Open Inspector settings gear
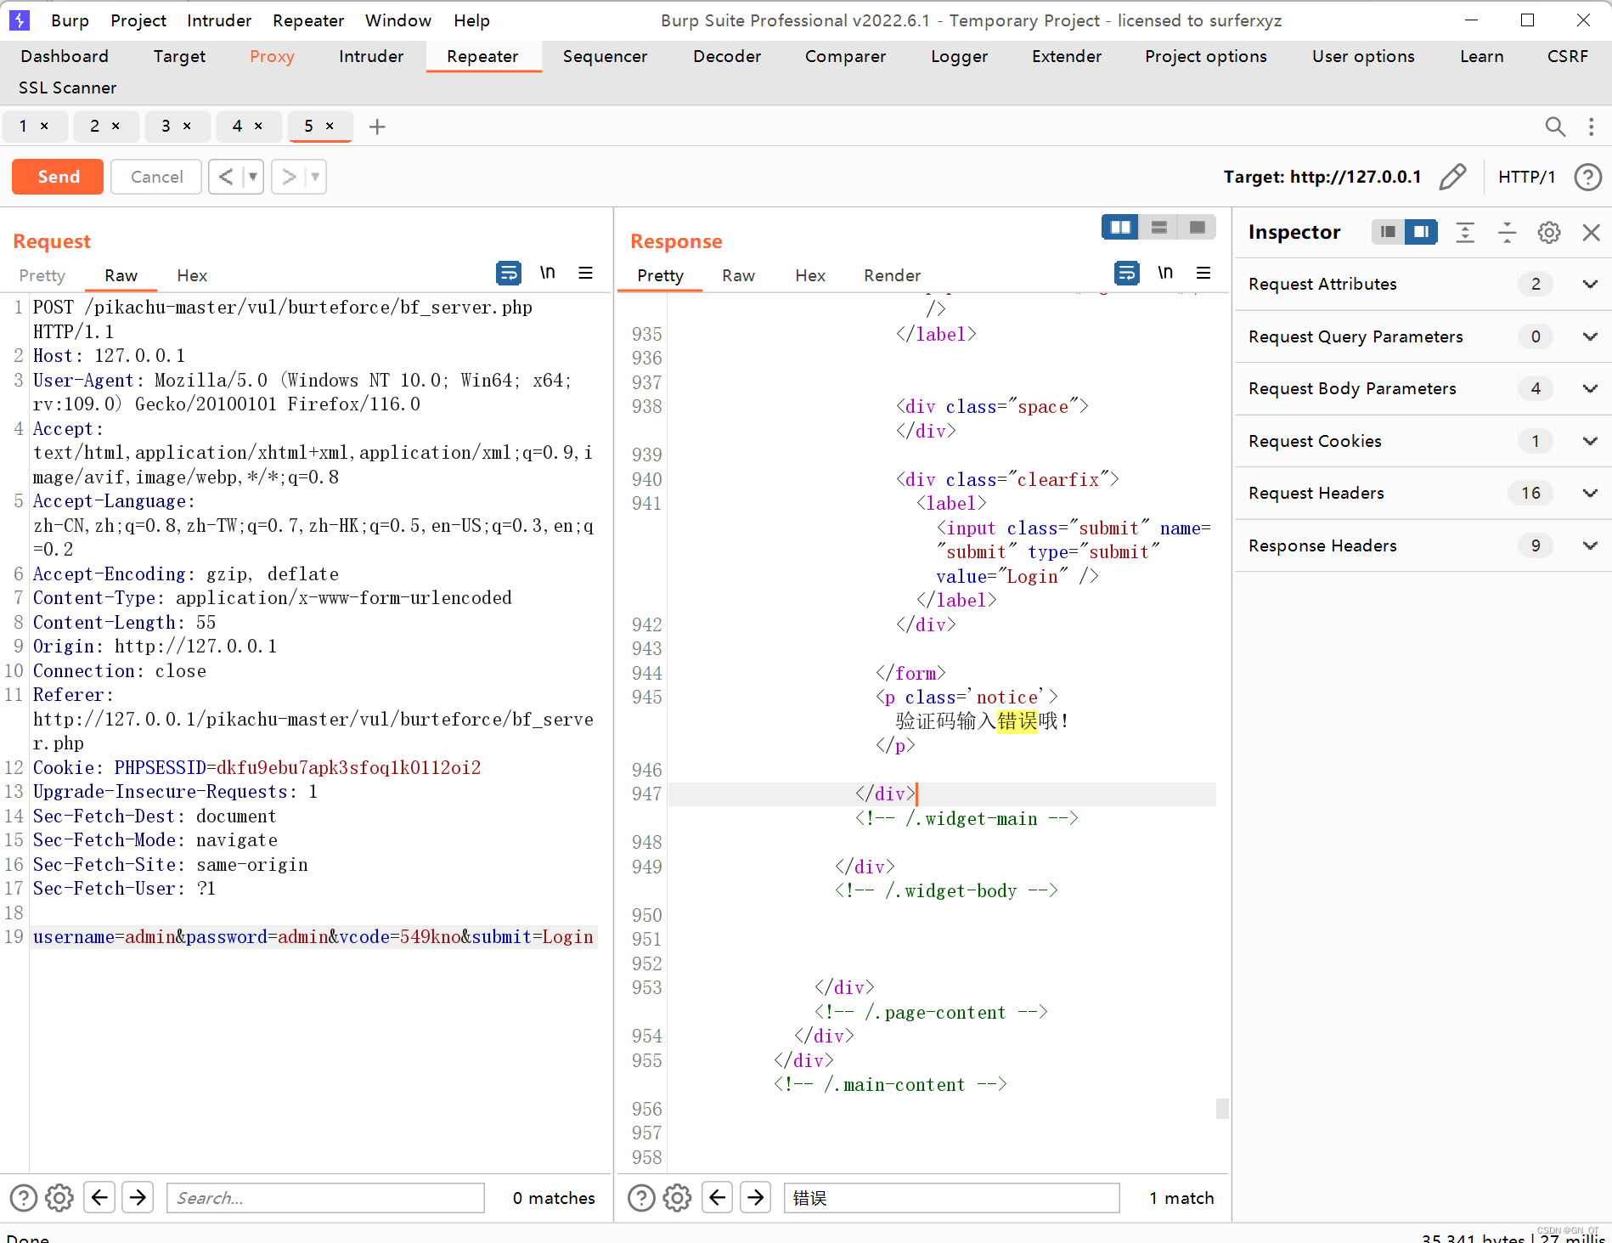 click(x=1549, y=232)
